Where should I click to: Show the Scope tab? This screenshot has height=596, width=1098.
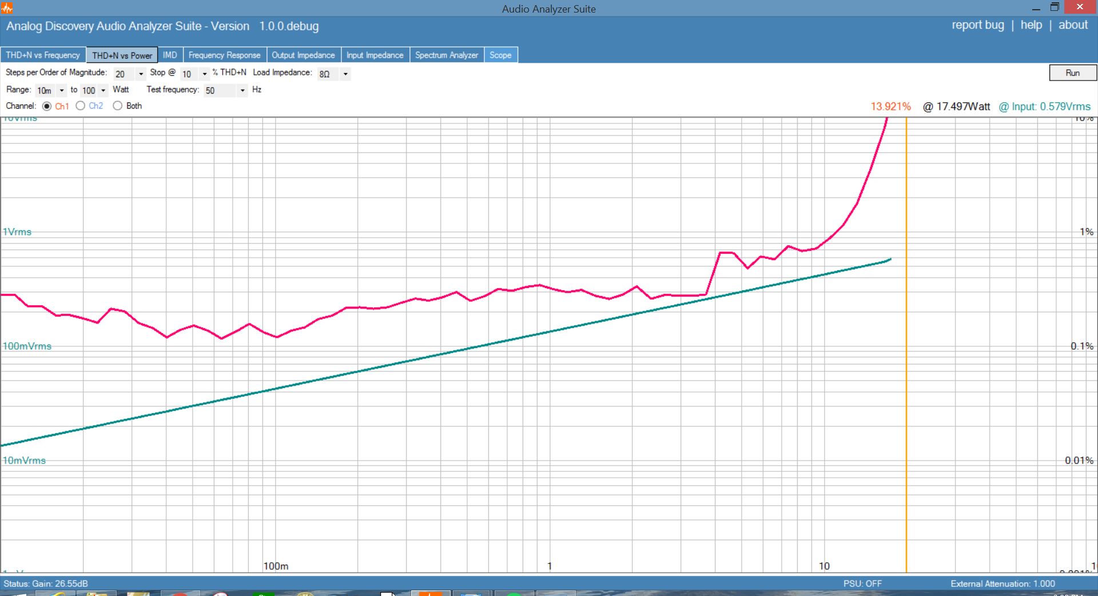tap(500, 55)
